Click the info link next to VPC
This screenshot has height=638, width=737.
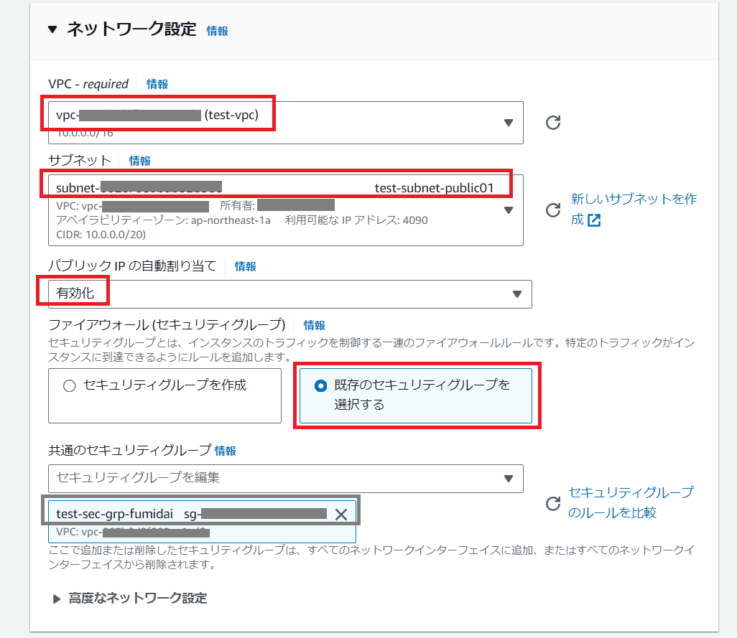[157, 84]
